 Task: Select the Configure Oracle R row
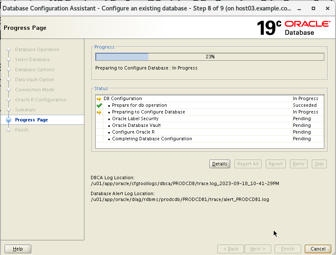[210, 132]
